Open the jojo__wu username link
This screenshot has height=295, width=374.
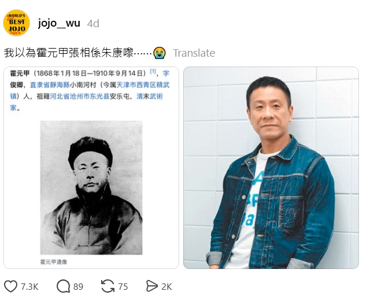(59, 23)
